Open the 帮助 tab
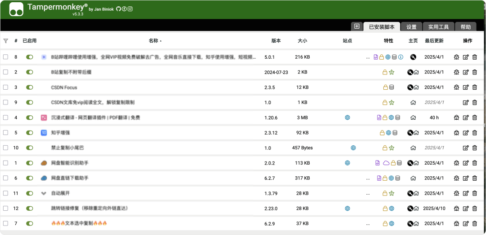 click(466, 27)
